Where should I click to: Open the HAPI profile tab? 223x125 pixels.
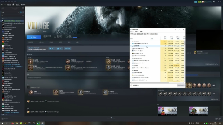(23, 5)
